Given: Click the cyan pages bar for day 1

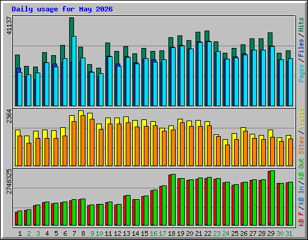Looking at the screenshot, I should (x=20, y=89).
